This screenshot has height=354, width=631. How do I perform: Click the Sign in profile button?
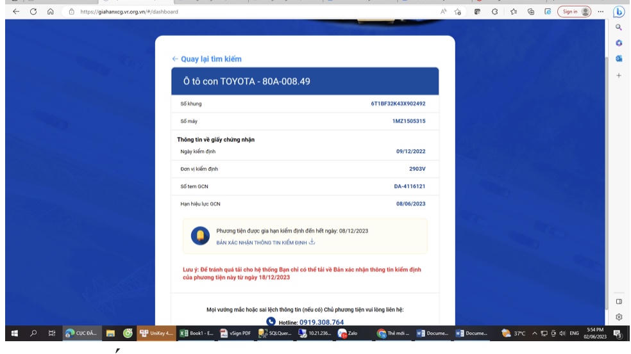575,12
